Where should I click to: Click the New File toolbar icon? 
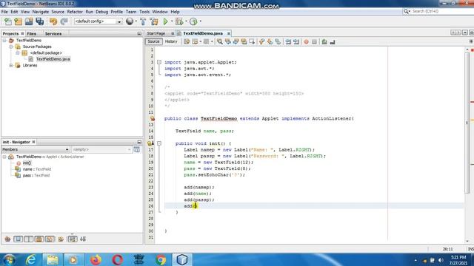8,21
